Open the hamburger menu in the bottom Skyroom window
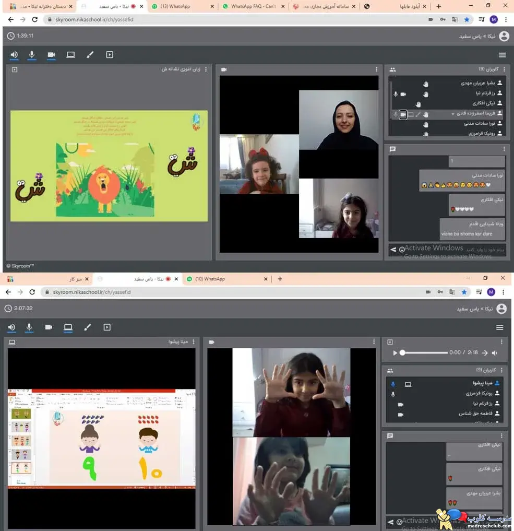 [x=499, y=327]
